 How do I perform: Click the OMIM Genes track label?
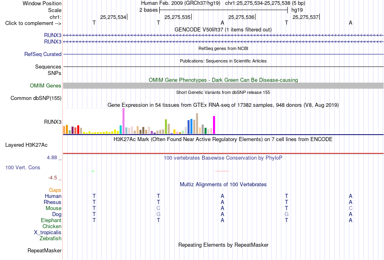pyautogui.click(x=46, y=86)
